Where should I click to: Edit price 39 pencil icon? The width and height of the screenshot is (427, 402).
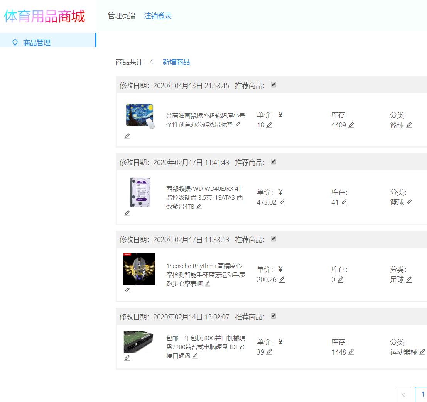[269, 352]
